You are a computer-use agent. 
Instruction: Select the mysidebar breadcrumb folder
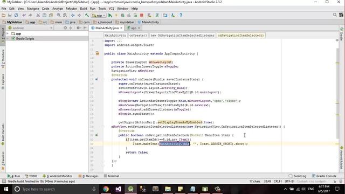tap(125, 22)
